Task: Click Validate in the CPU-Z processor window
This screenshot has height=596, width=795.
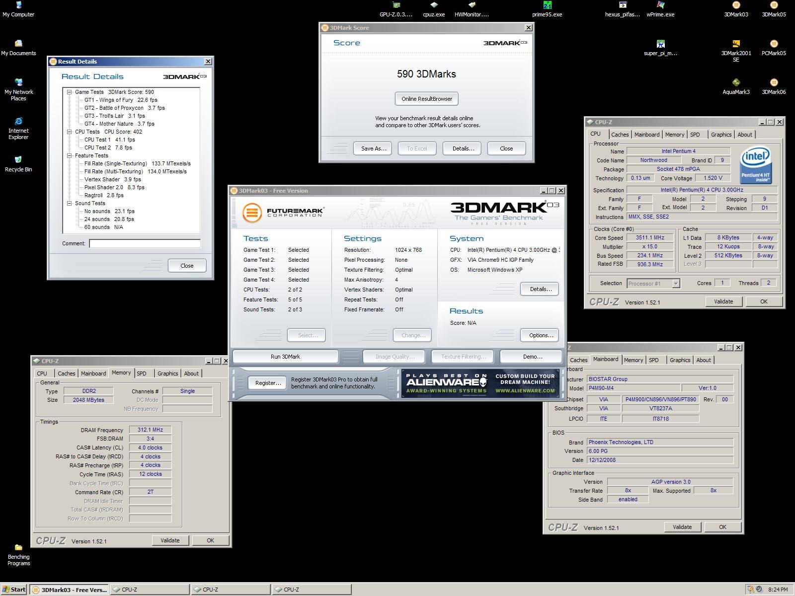Action: pyautogui.click(x=723, y=301)
